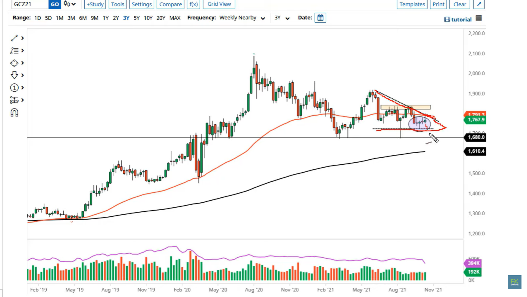This screenshot has width=527, height=297.
Task: Click the chart type candlestick icon
Action: (x=67, y=4)
